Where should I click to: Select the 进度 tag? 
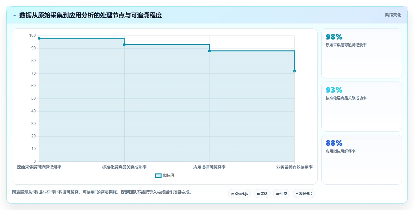pyautogui.click(x=281, y=194)
